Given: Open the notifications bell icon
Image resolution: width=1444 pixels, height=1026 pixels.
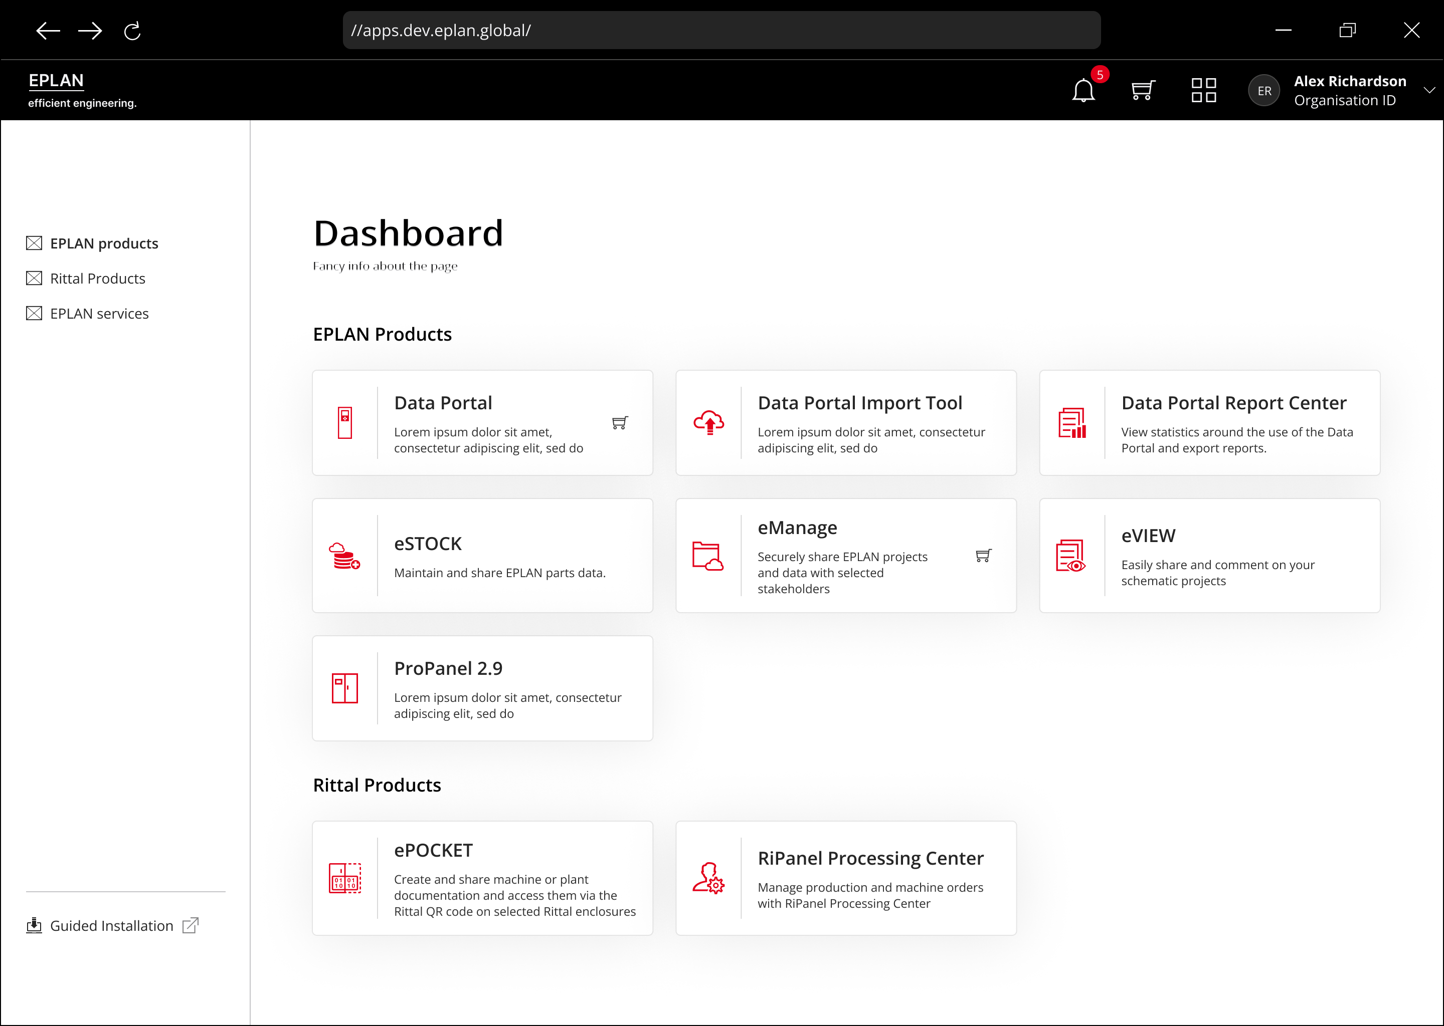Looking at the screenshot, I should pyautogui.click(x=1084, y=90).
